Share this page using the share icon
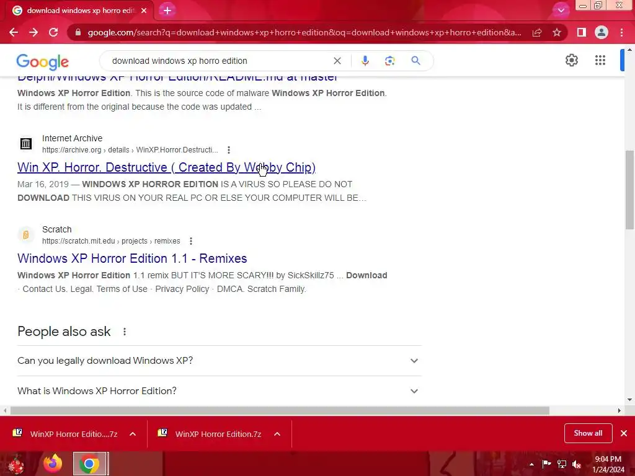This screenshot has width=635, height=476. [x=537, y=32]
